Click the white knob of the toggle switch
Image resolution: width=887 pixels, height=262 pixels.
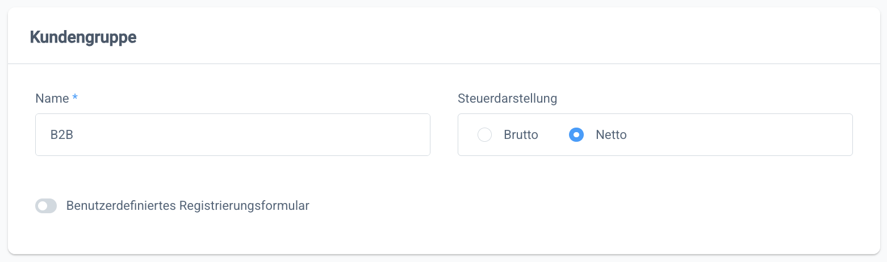click(x=42, y=206)
